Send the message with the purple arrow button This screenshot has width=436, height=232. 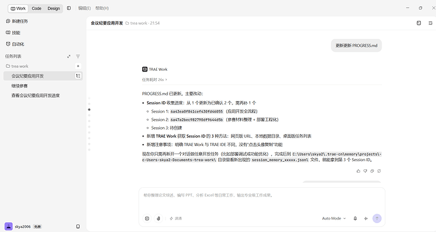click(x=377, y=218)
